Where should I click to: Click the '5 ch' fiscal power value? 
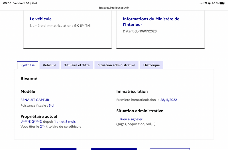(52, 105)
